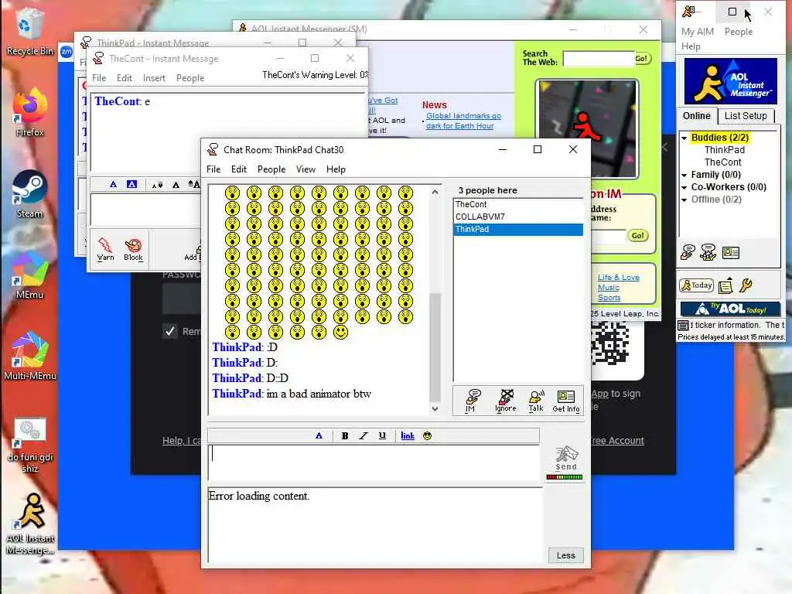The height and width of the screenshot is (594, 792).
Task: Open the Firefox desktop shortcut
Action: [x=30, y=113]
